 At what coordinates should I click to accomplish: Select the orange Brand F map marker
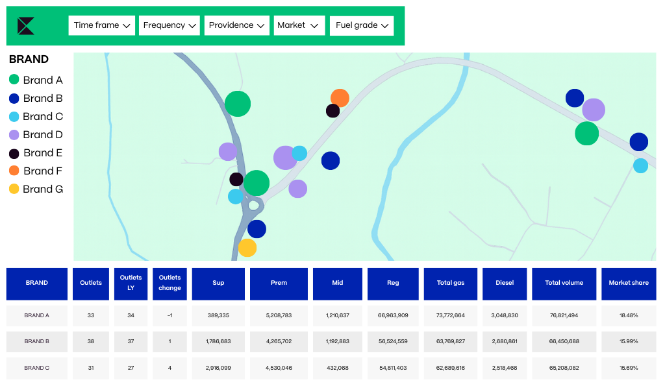click(x=340, y=97)
